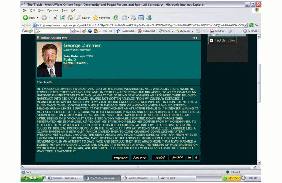
Task: Open the Tools menu
Action: [x=65, y=10]
